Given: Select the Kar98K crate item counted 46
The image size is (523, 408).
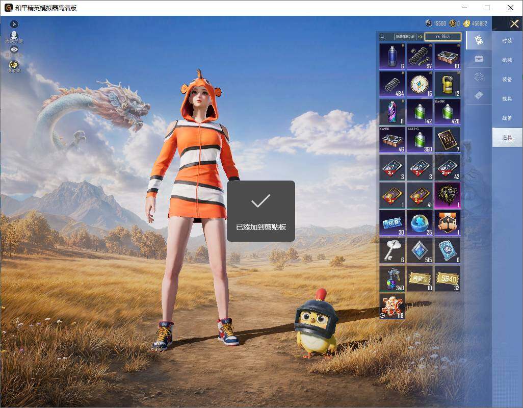Looking at the screenshot, I should (x=393, y=140).
